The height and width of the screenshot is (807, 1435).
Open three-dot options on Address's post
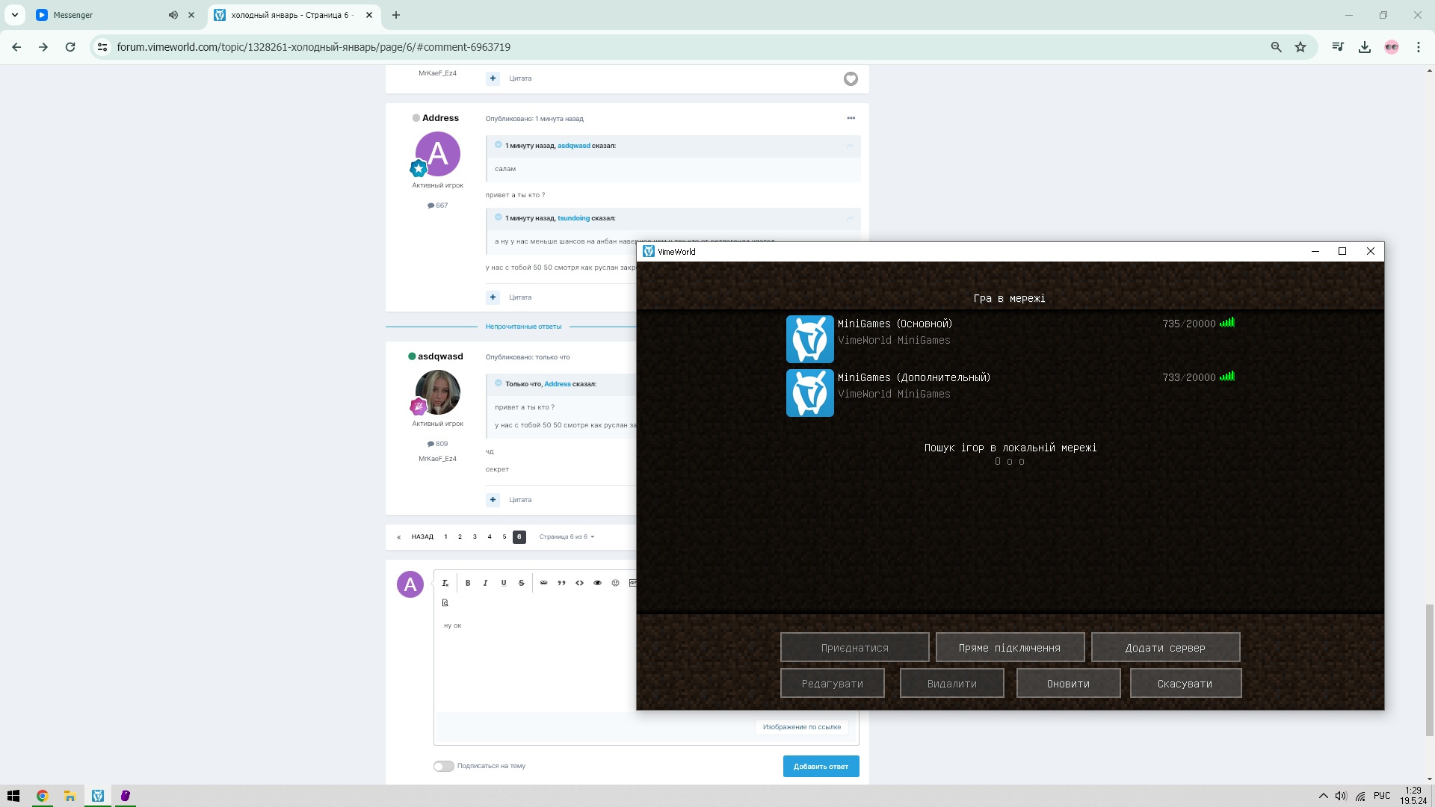click(851, 118)
